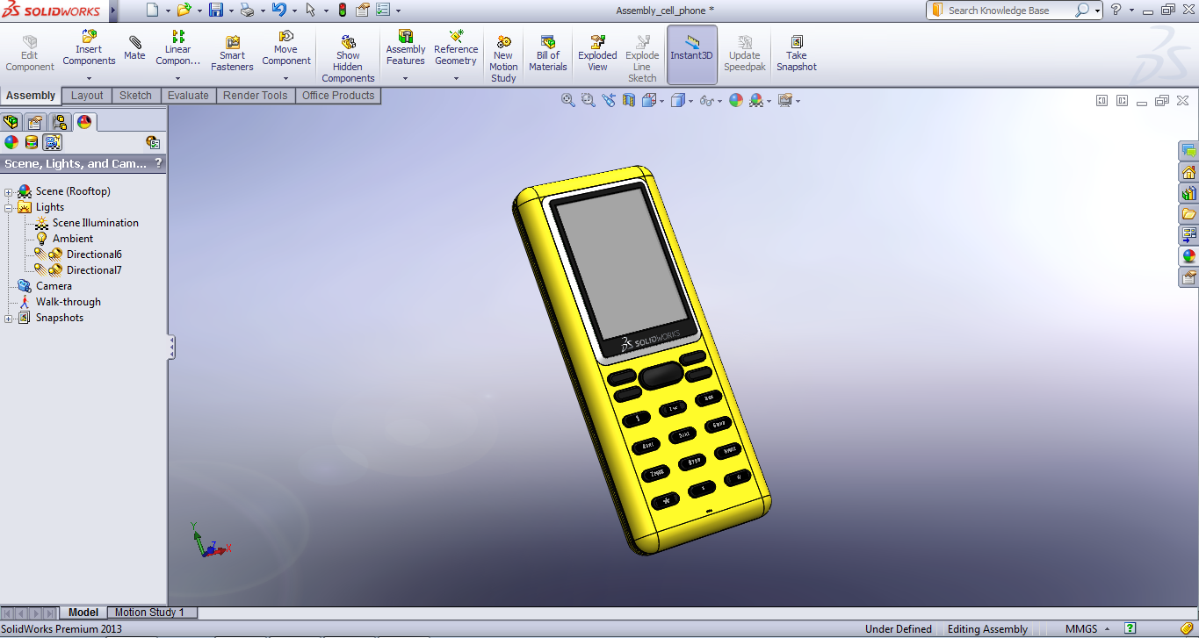Launch the Edit Appearance tool
Screen dimensions: 1199x638
[736, 99]
